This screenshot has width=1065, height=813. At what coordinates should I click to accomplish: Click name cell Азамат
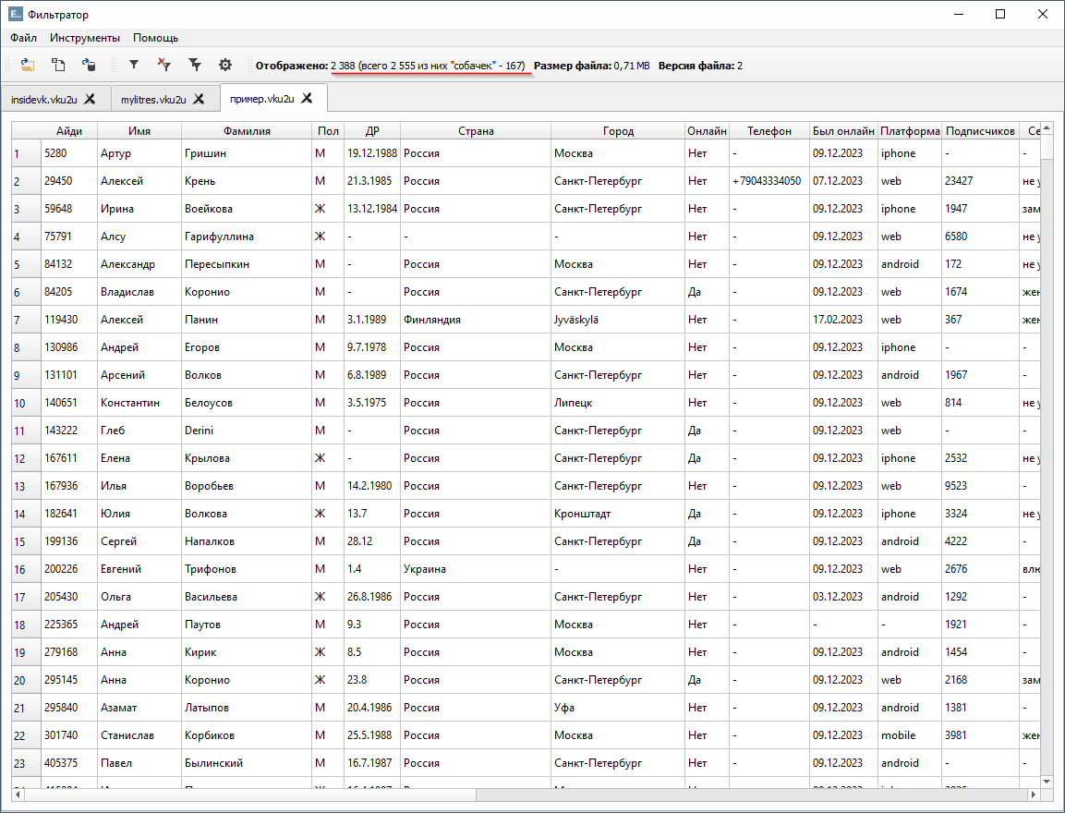coord(139,708)
